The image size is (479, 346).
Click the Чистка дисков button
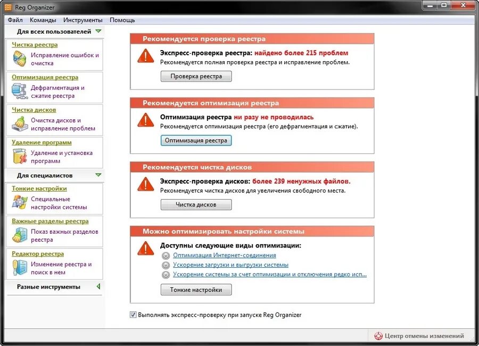196,204
